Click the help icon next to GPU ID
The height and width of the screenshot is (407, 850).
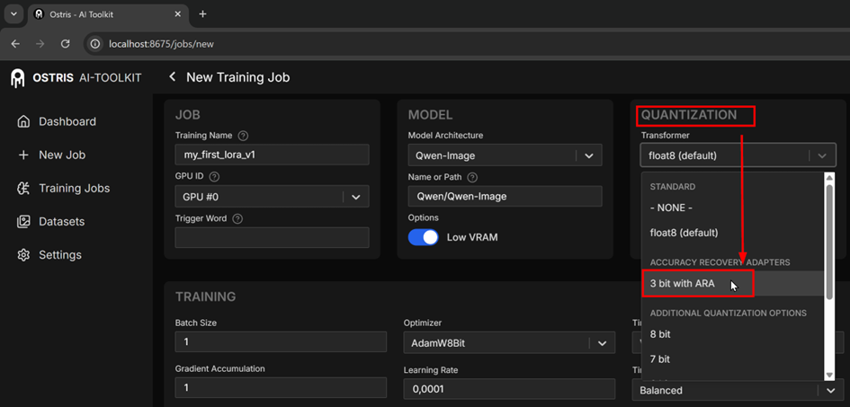coord(215,177)
